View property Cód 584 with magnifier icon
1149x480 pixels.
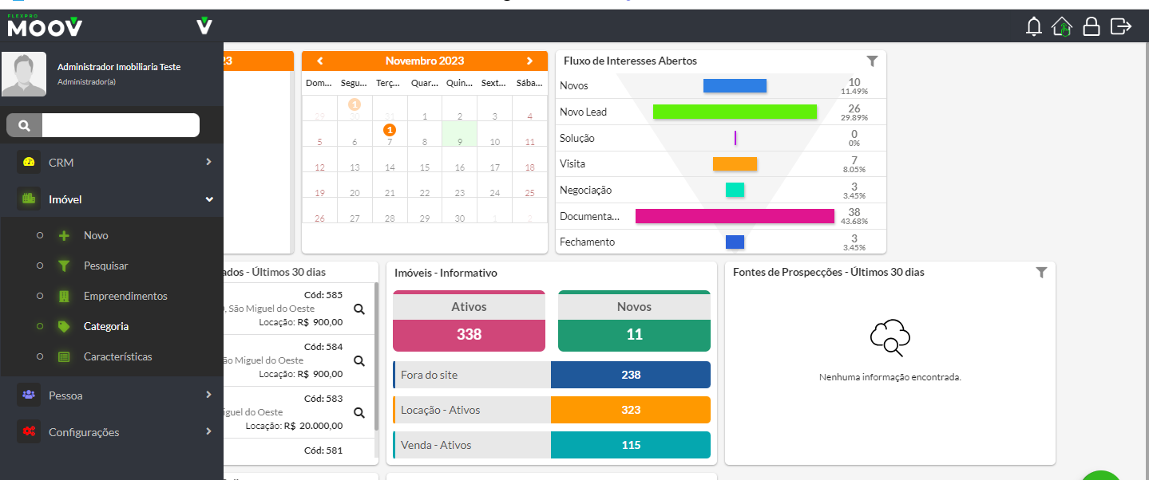(x=359, y=361)
